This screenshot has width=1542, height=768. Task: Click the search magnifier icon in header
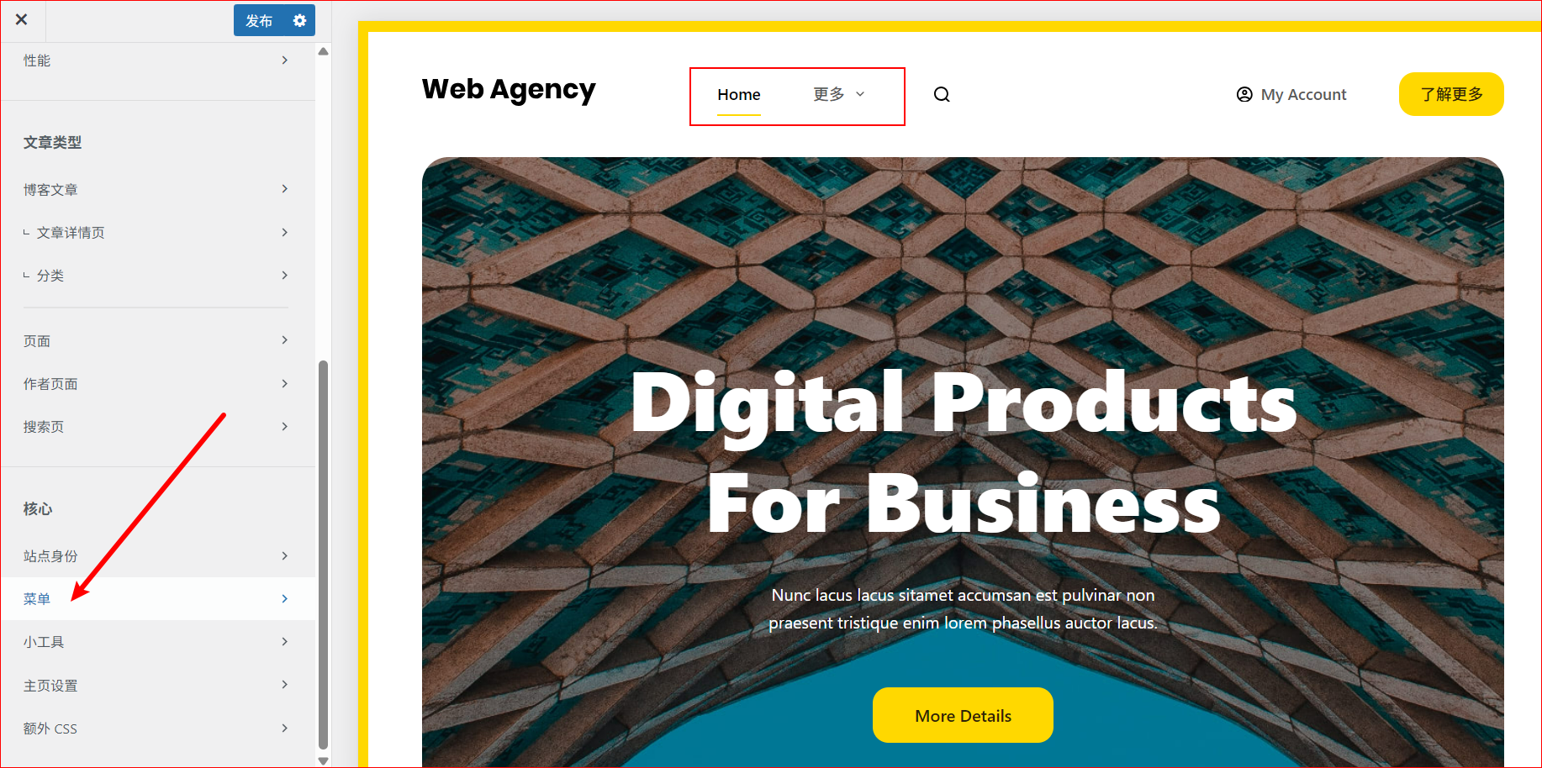point(942,95)
